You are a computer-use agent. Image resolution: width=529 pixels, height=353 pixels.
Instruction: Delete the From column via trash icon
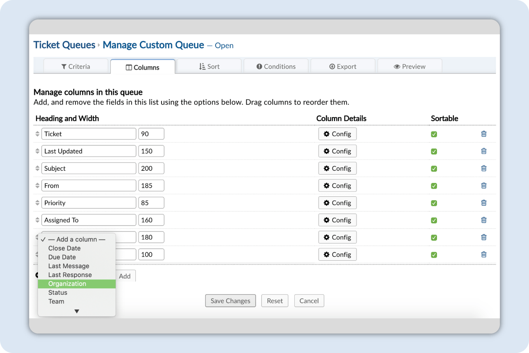tap(484, 185)
